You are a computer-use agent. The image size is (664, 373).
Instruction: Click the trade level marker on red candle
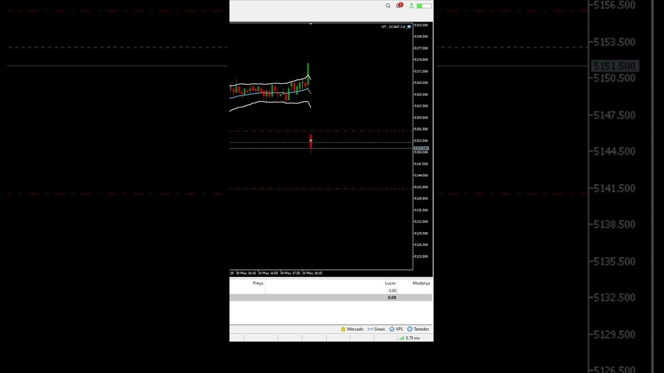pyautogui.click(x=311, y=141)
